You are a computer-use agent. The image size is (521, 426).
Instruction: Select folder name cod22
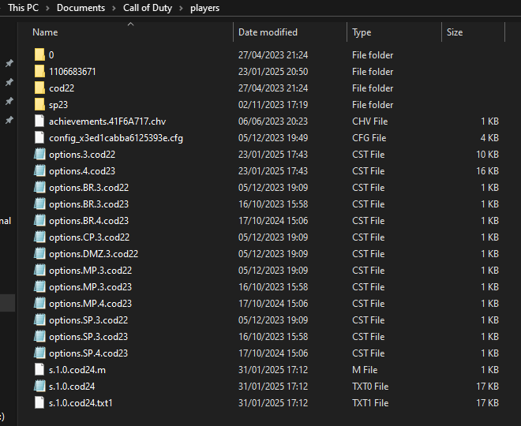coord(62,88)
